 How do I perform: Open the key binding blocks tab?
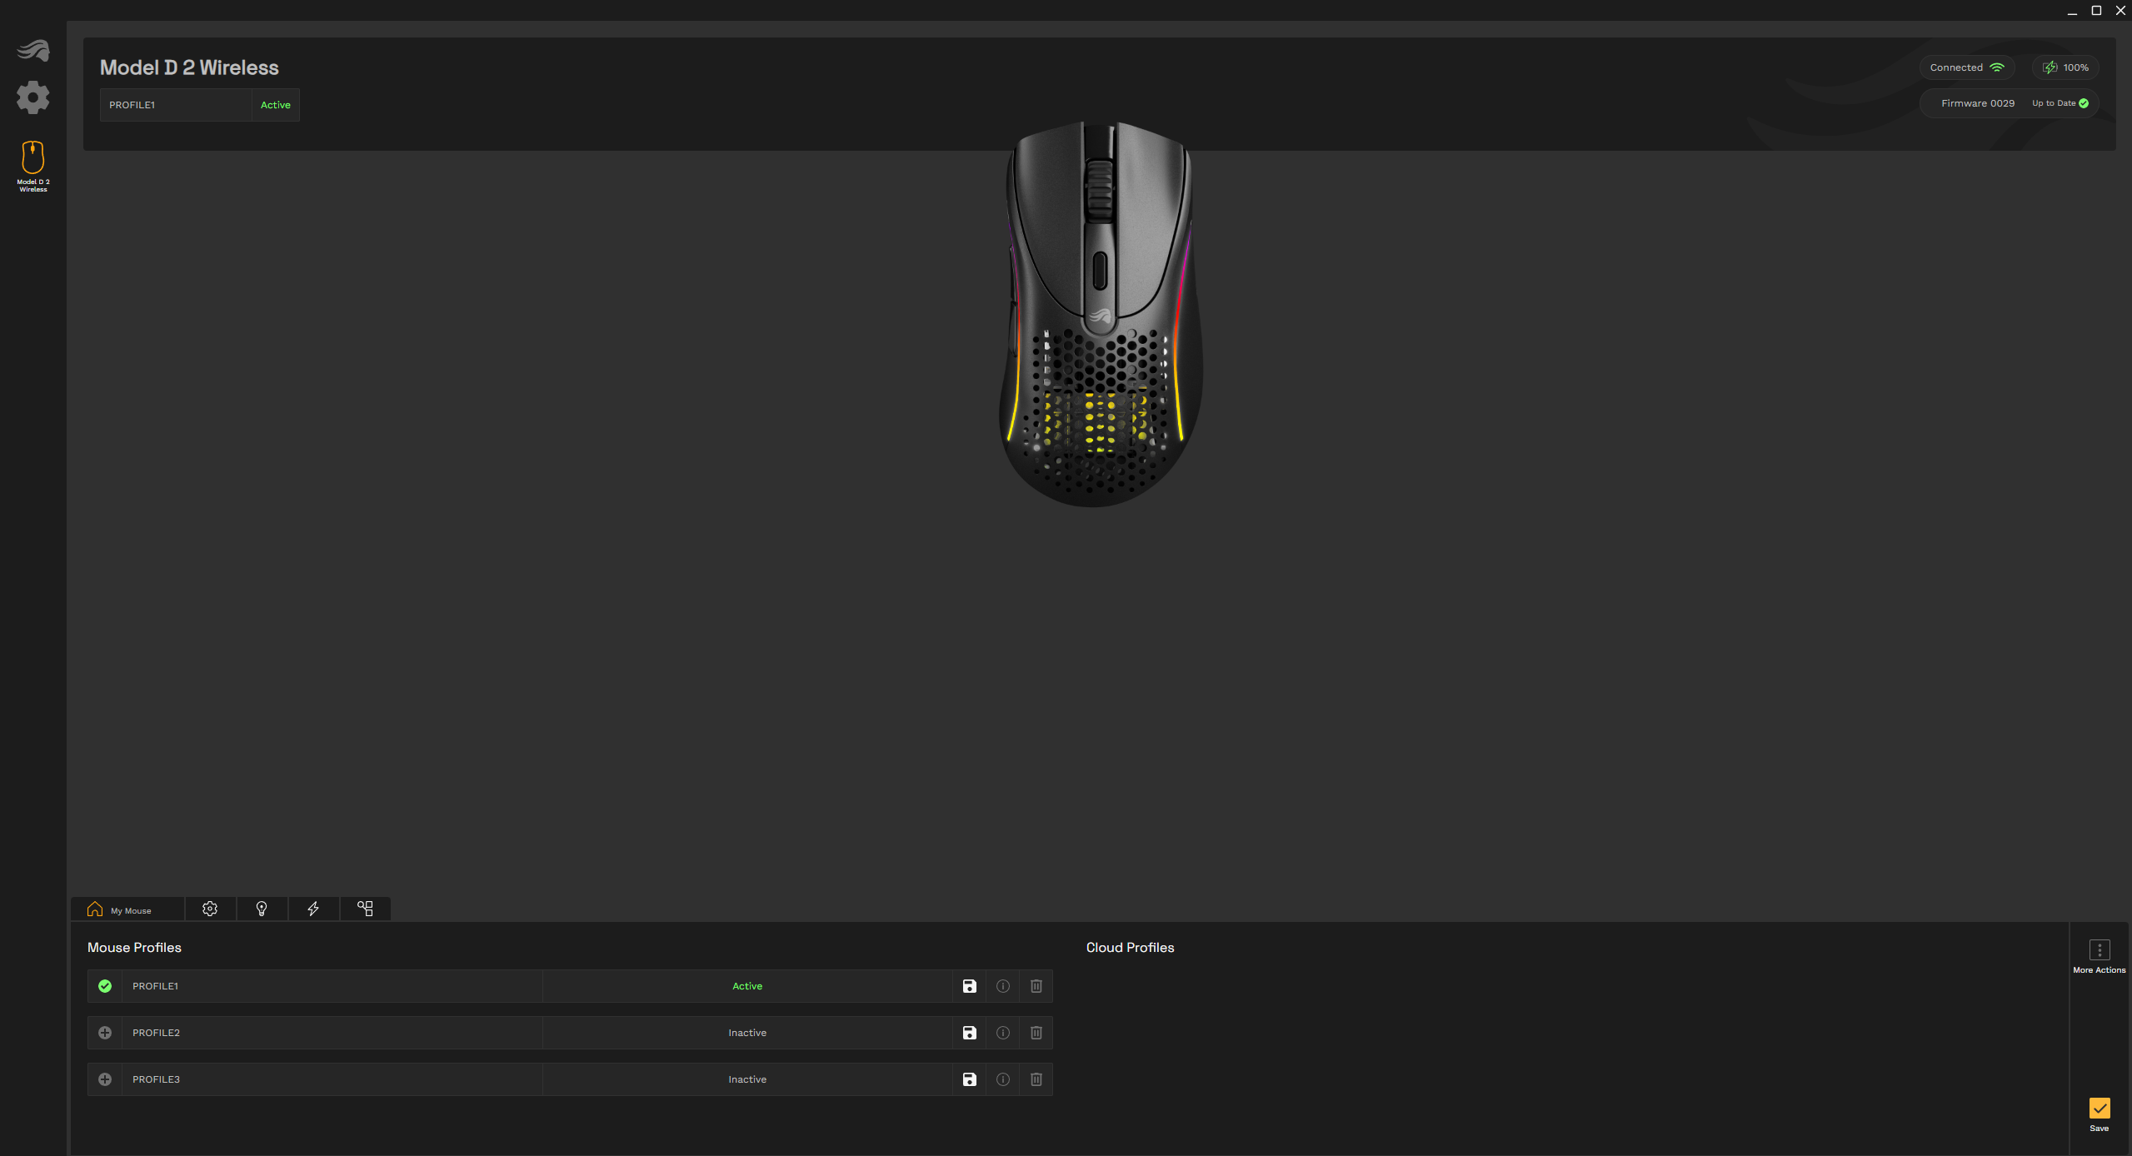pos(365,909)
